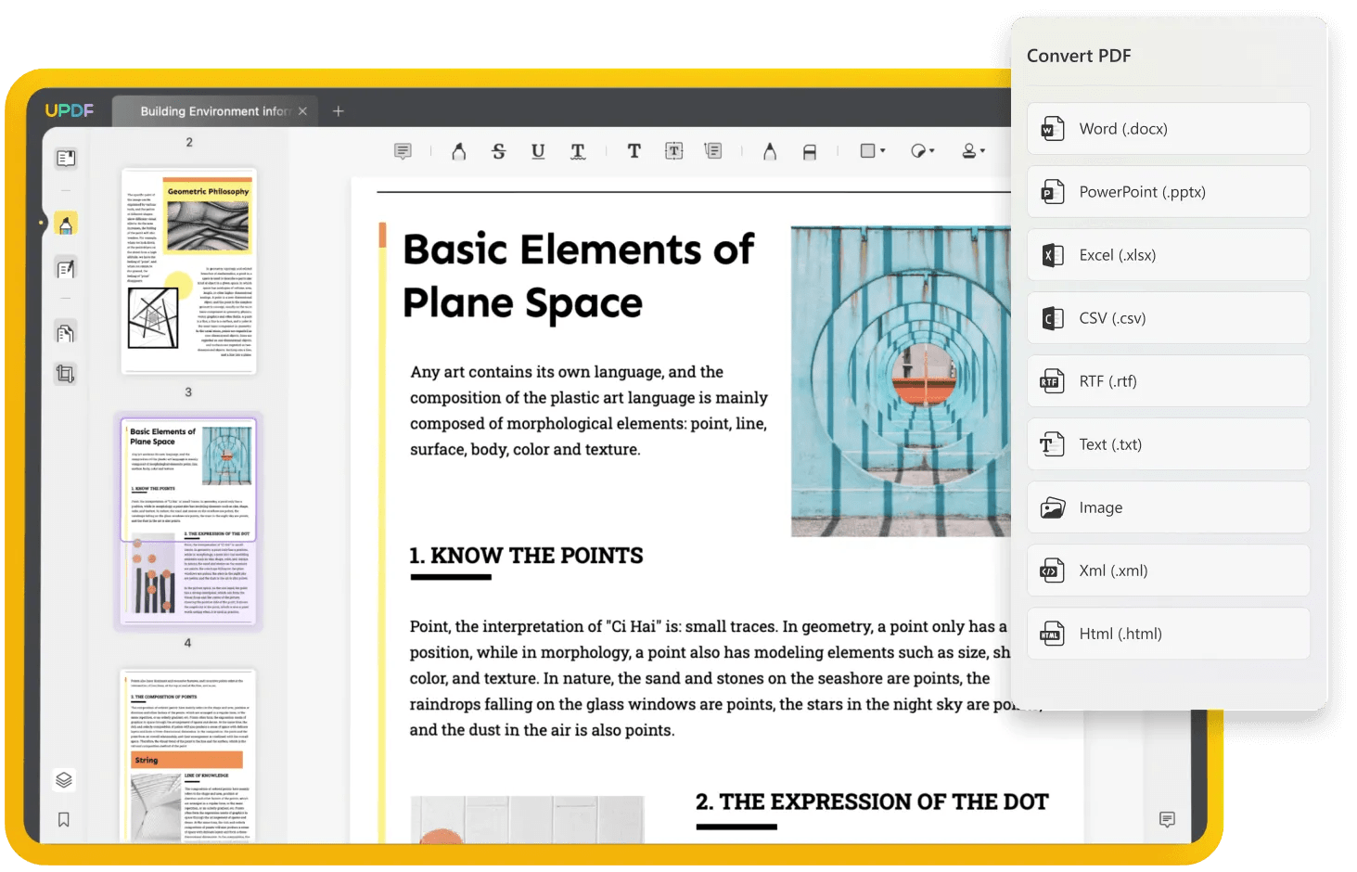Open the Crop Pages sidebar icon

click(66, 374)
